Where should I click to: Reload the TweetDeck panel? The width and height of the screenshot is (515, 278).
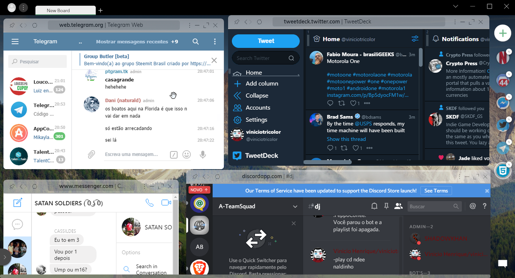pyautogui.click(x=259, y=22)
